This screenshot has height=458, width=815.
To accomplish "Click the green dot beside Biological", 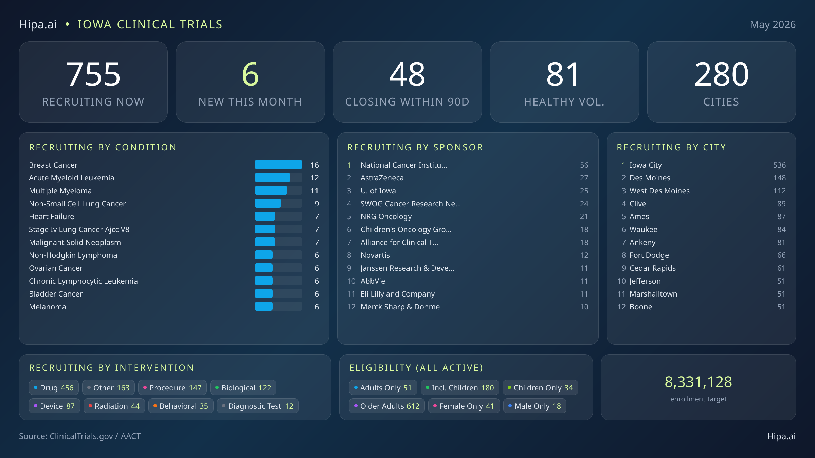I will click(217, 387).
